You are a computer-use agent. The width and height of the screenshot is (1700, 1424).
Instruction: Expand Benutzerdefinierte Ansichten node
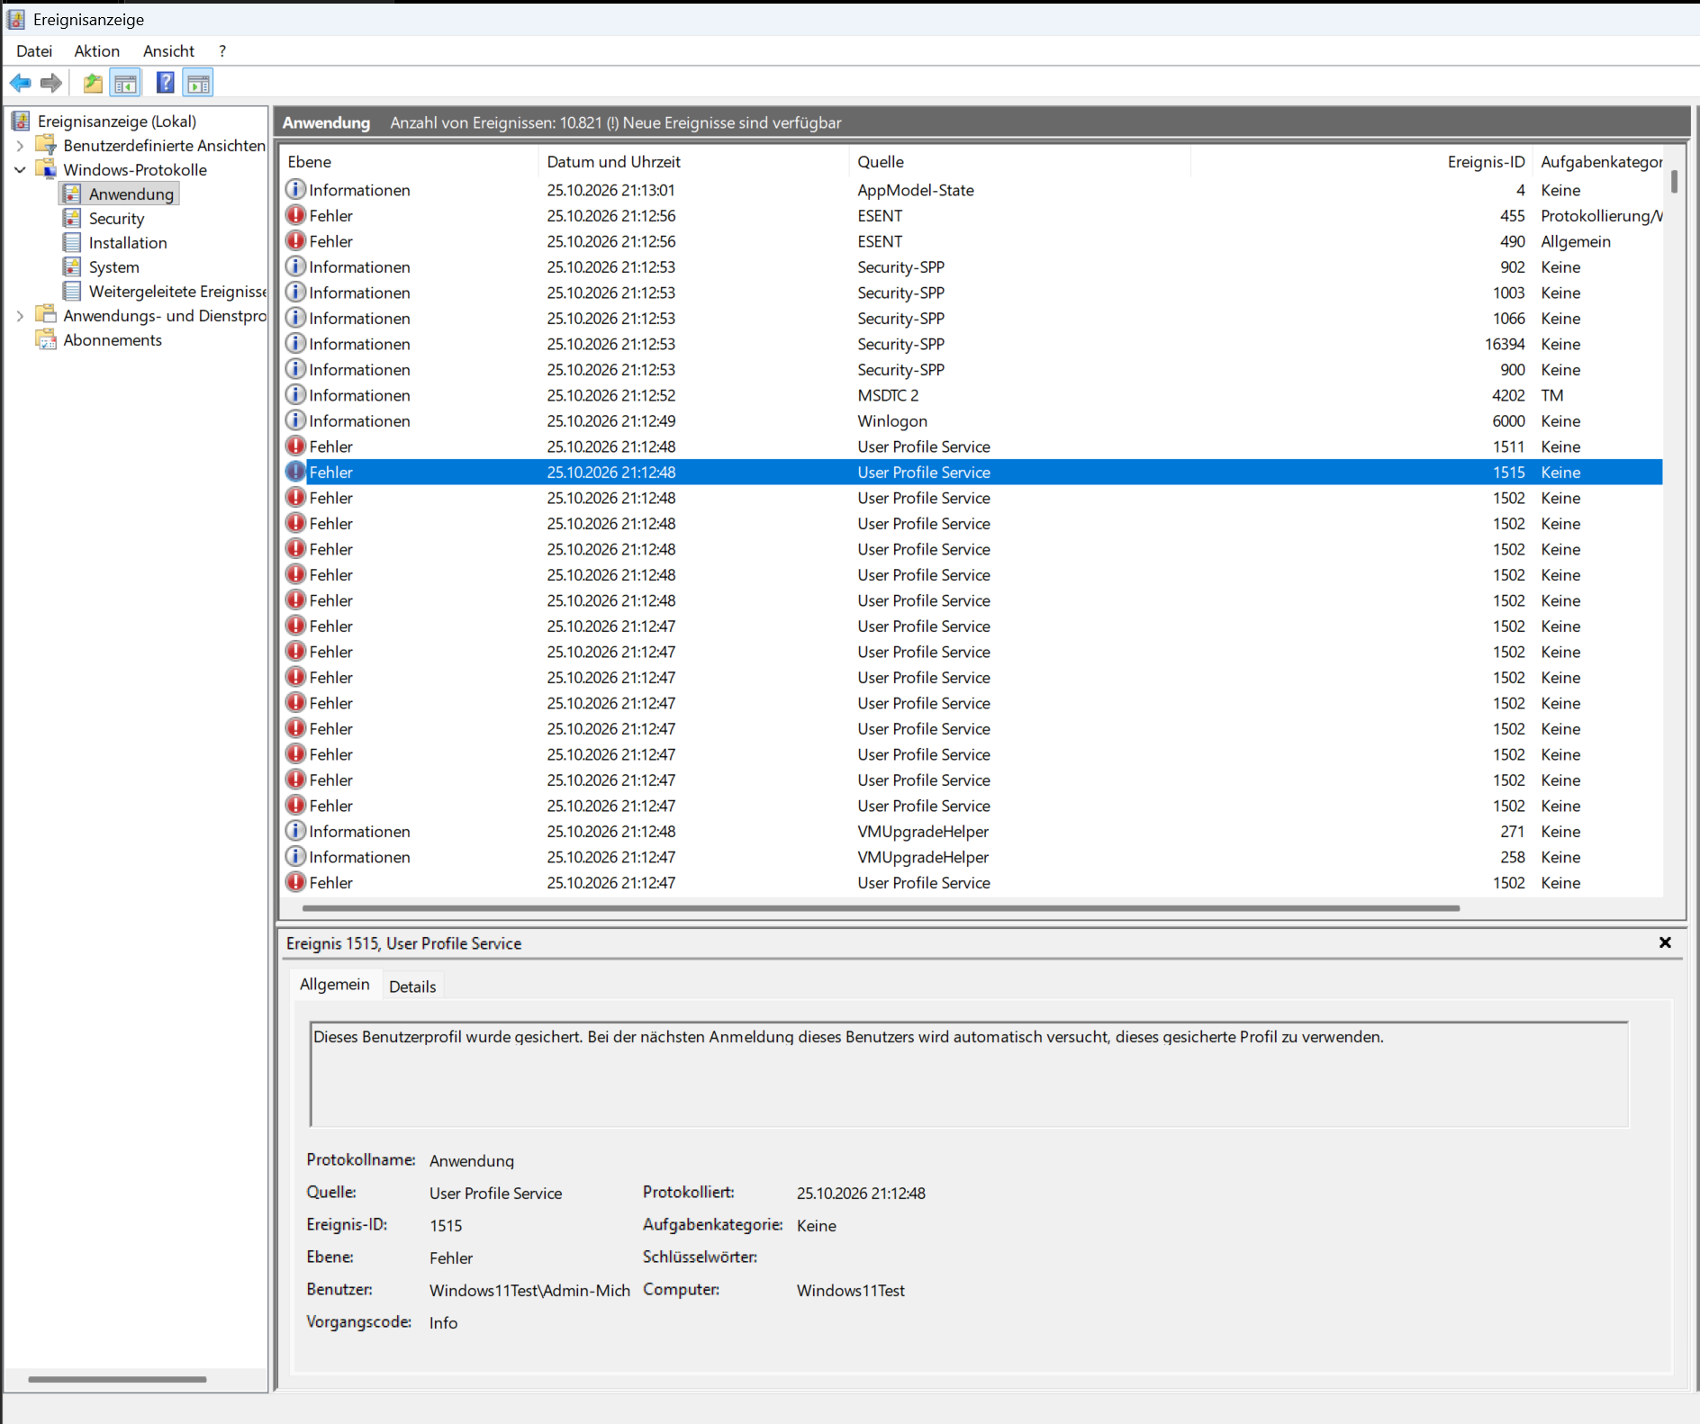pos(20,146)
